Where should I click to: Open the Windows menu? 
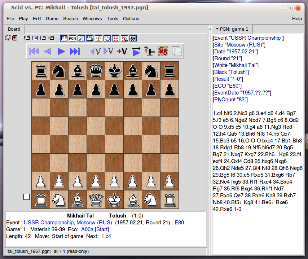point(92,19)
